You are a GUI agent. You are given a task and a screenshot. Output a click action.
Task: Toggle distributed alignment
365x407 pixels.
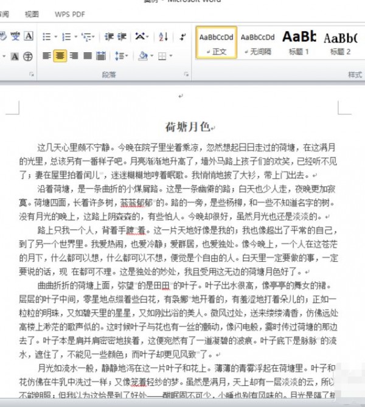tap(101, 55)
